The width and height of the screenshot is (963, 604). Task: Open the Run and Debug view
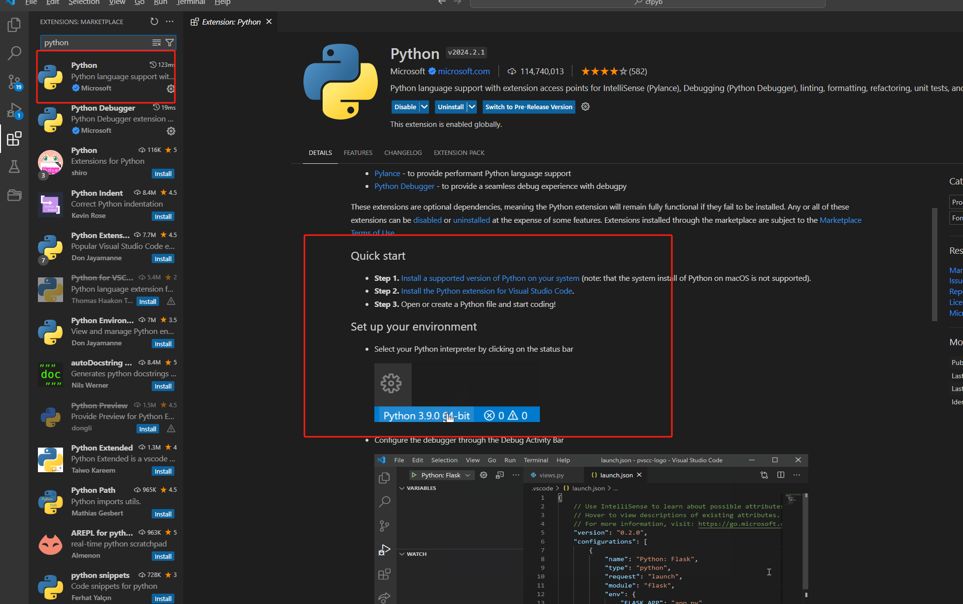pyautogui.click(x=14, y=110)
